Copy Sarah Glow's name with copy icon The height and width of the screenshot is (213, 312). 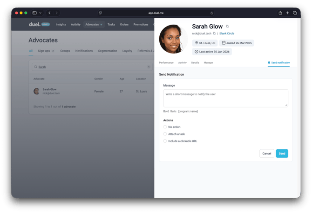tap(227, 27)
